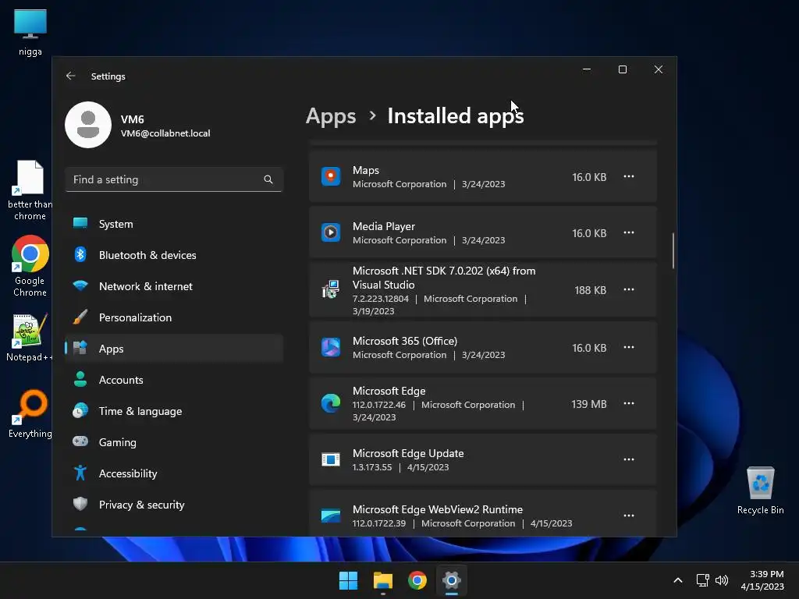
Task: Open Personalization settings
Action: pos(174,317)
